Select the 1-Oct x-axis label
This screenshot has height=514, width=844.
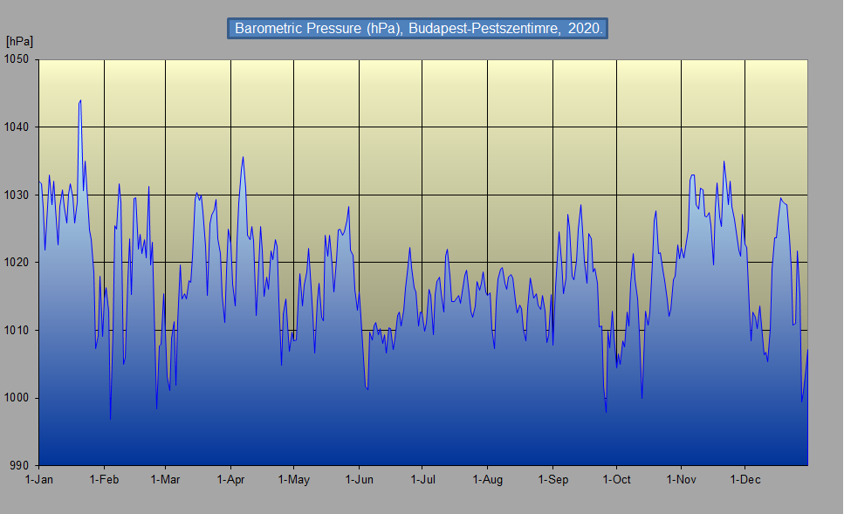point(616,480)
